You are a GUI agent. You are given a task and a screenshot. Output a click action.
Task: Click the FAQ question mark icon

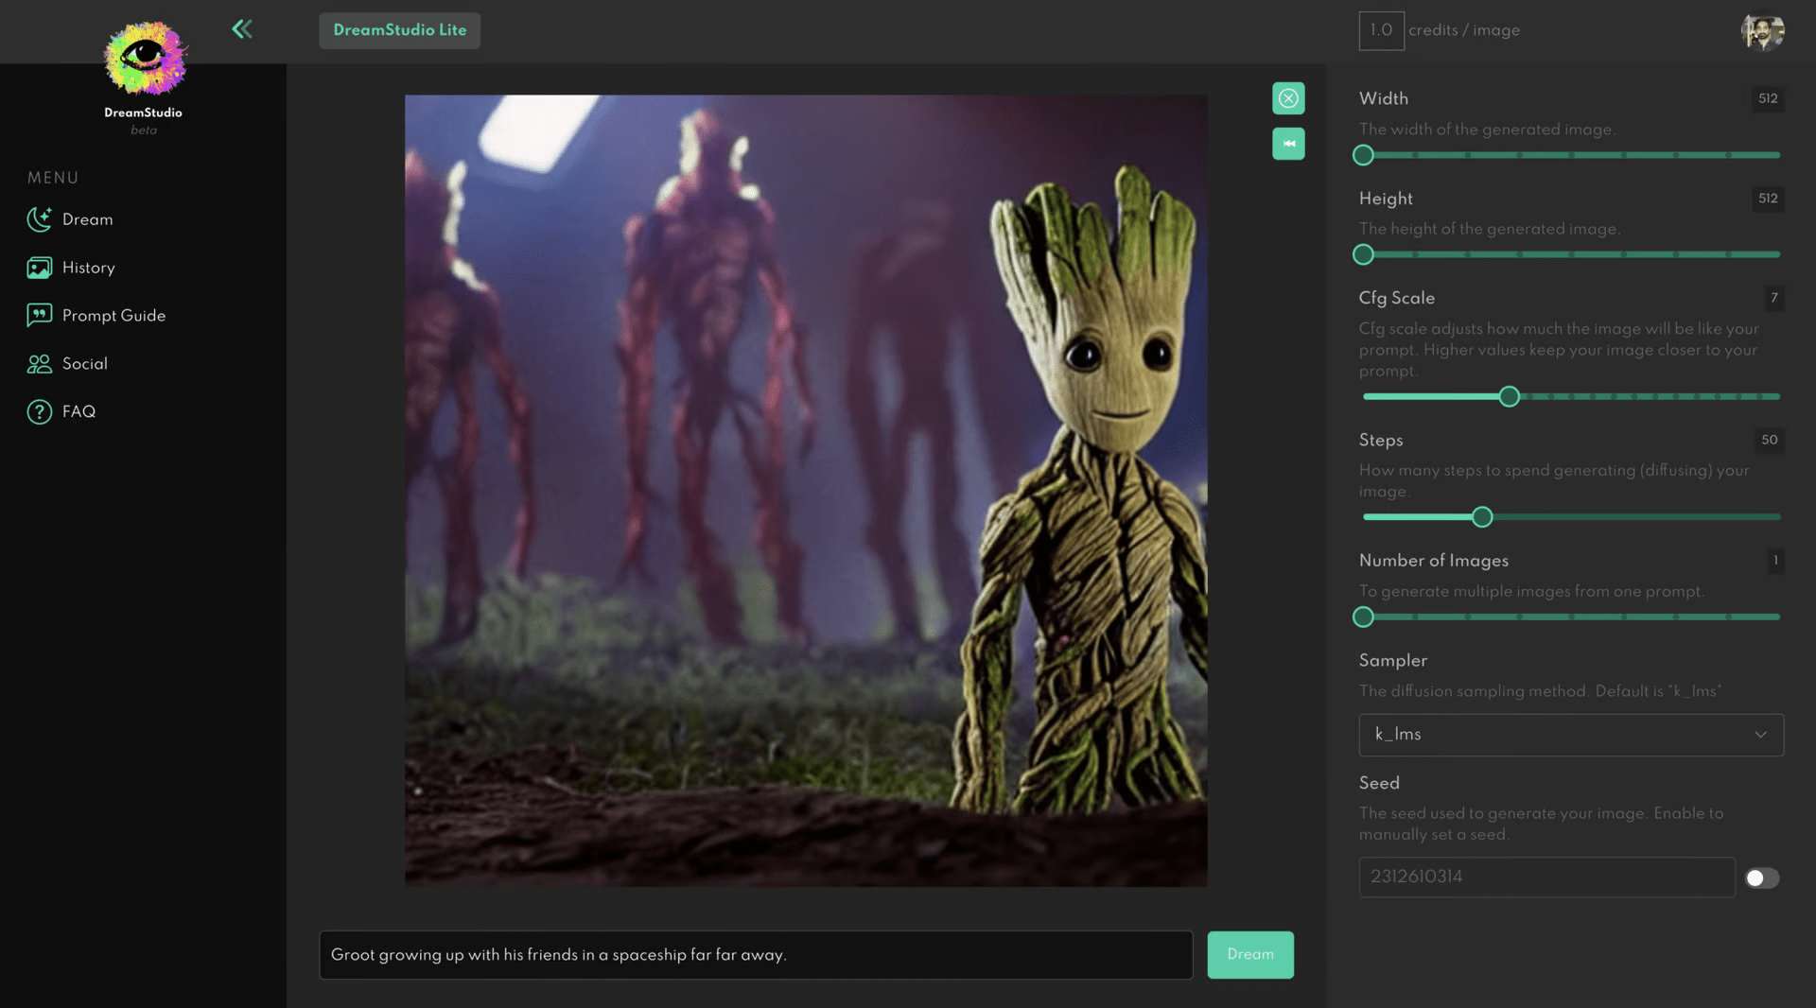(x=39, y=412)
